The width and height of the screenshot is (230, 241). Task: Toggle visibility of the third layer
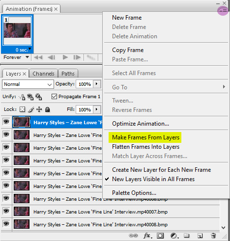pyautogui.click(x=6, y=147)
